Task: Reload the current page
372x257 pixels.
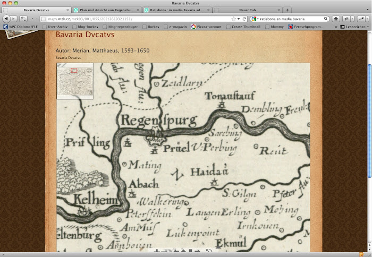Action: tap(244, 19)
